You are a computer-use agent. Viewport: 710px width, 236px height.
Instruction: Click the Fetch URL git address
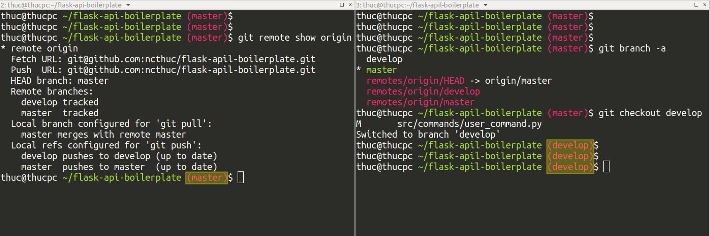point(192,59)
